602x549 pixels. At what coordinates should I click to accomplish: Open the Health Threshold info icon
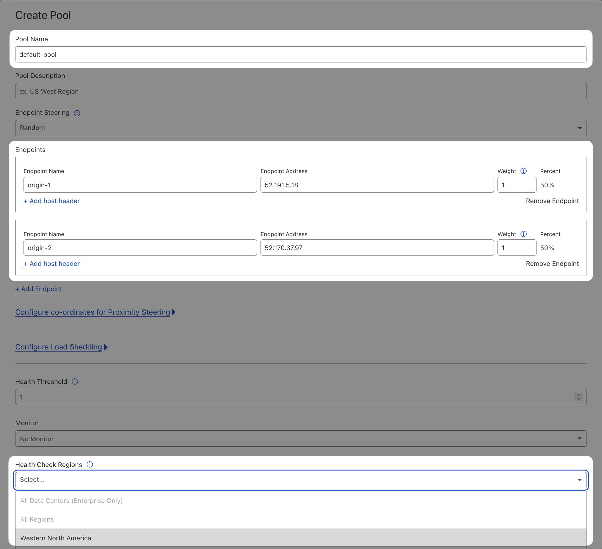pos(75,381)
